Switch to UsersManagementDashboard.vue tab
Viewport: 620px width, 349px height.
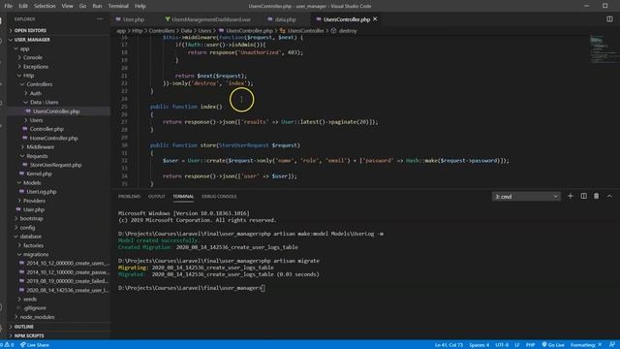click(211, 19)
